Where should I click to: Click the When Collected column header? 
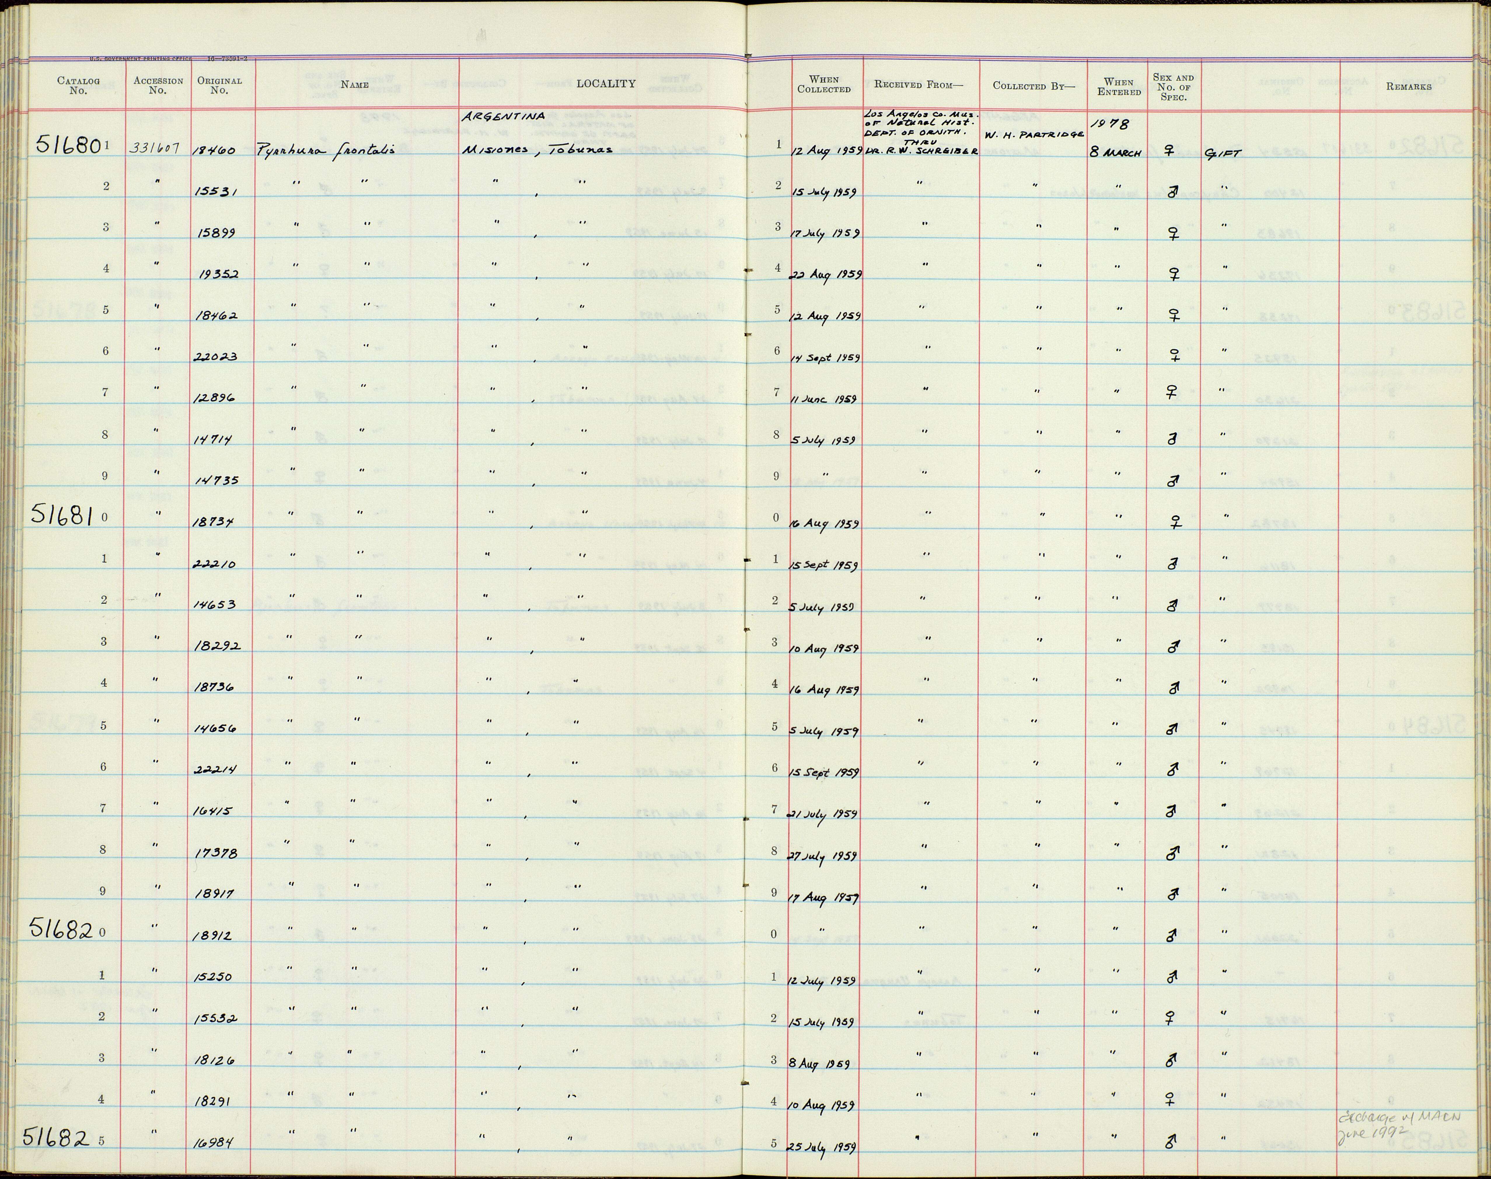pos(824,84)
